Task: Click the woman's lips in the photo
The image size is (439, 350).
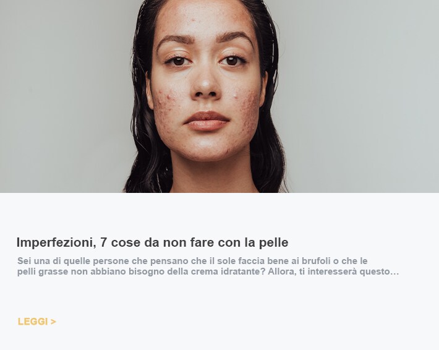Action: (x=207, y=121)
